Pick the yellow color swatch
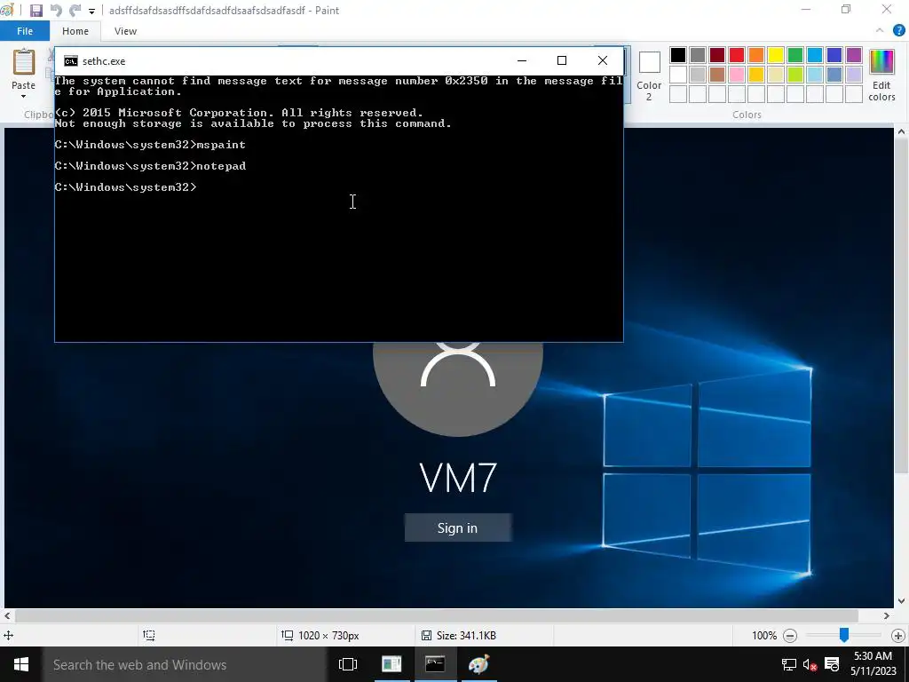Viewport: 909px width, 682px height. 776,55
